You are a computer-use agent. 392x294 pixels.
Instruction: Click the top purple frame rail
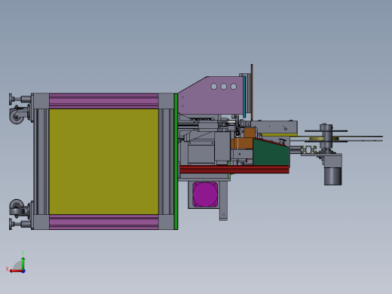tap(104, 101)
